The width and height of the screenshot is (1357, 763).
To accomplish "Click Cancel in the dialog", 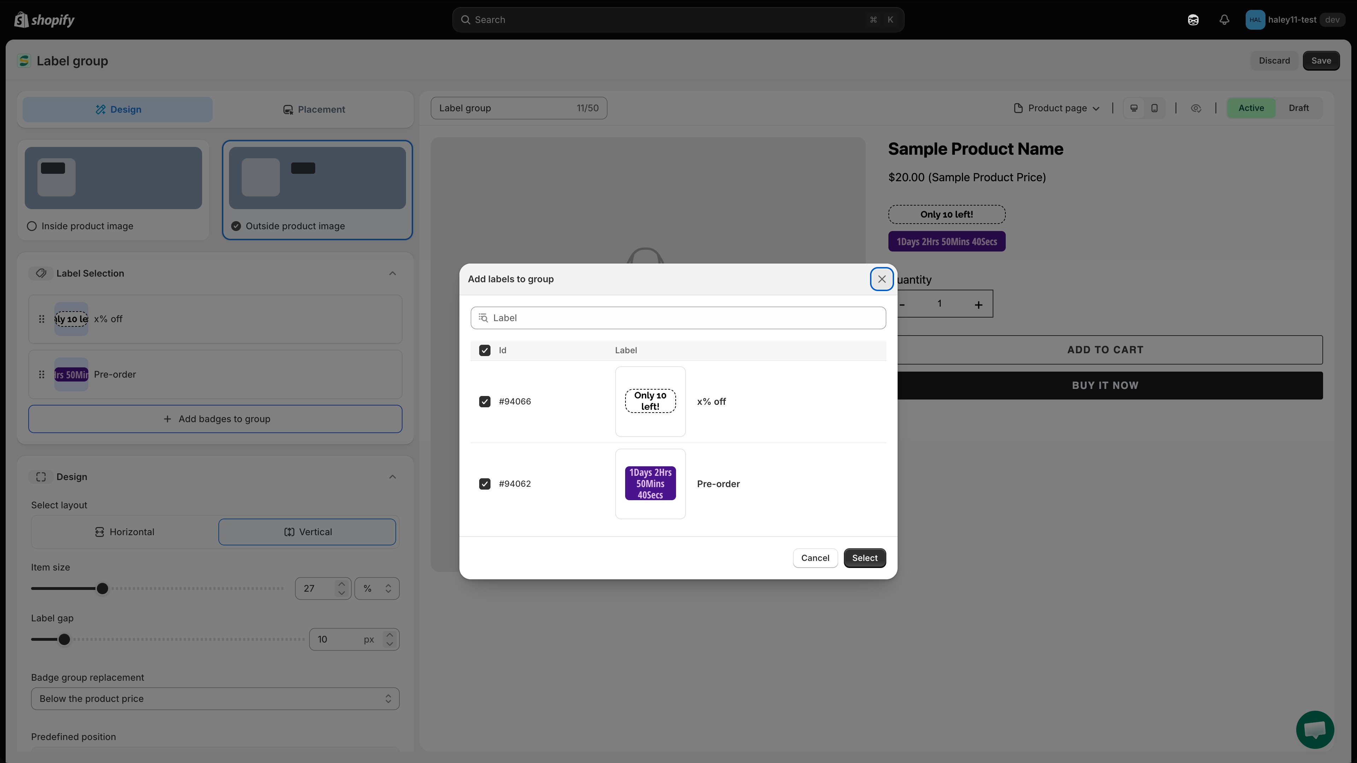I will (x=815, y=558).
